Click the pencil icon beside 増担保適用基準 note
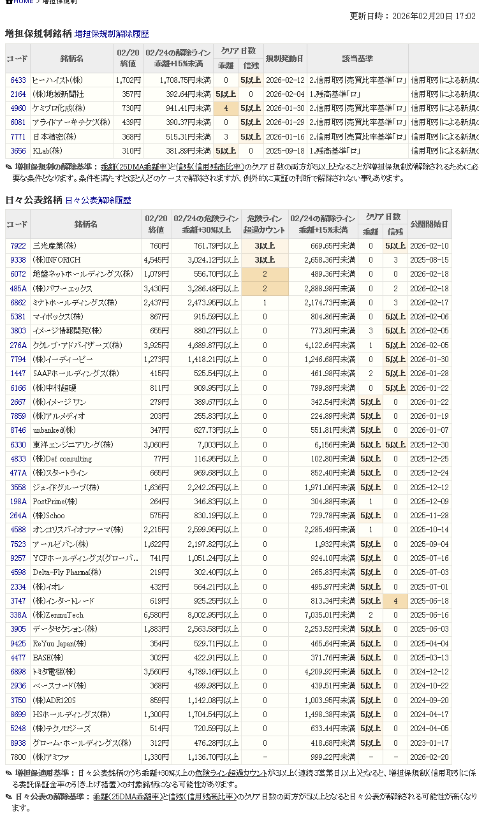484x814 pixels. 9,773
